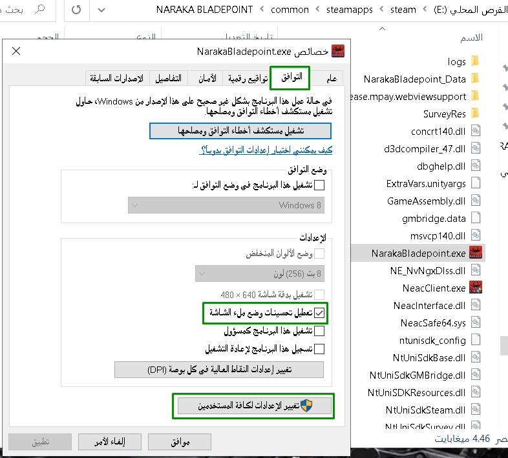Click NARAKA BLADEPOINT in the address path
This screenshot has height=458, width=508.
pos(204,10)
